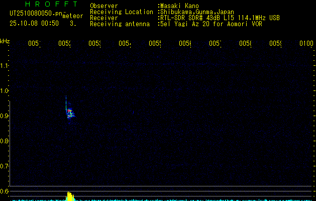Click the 0057 time axis marker

215,44
